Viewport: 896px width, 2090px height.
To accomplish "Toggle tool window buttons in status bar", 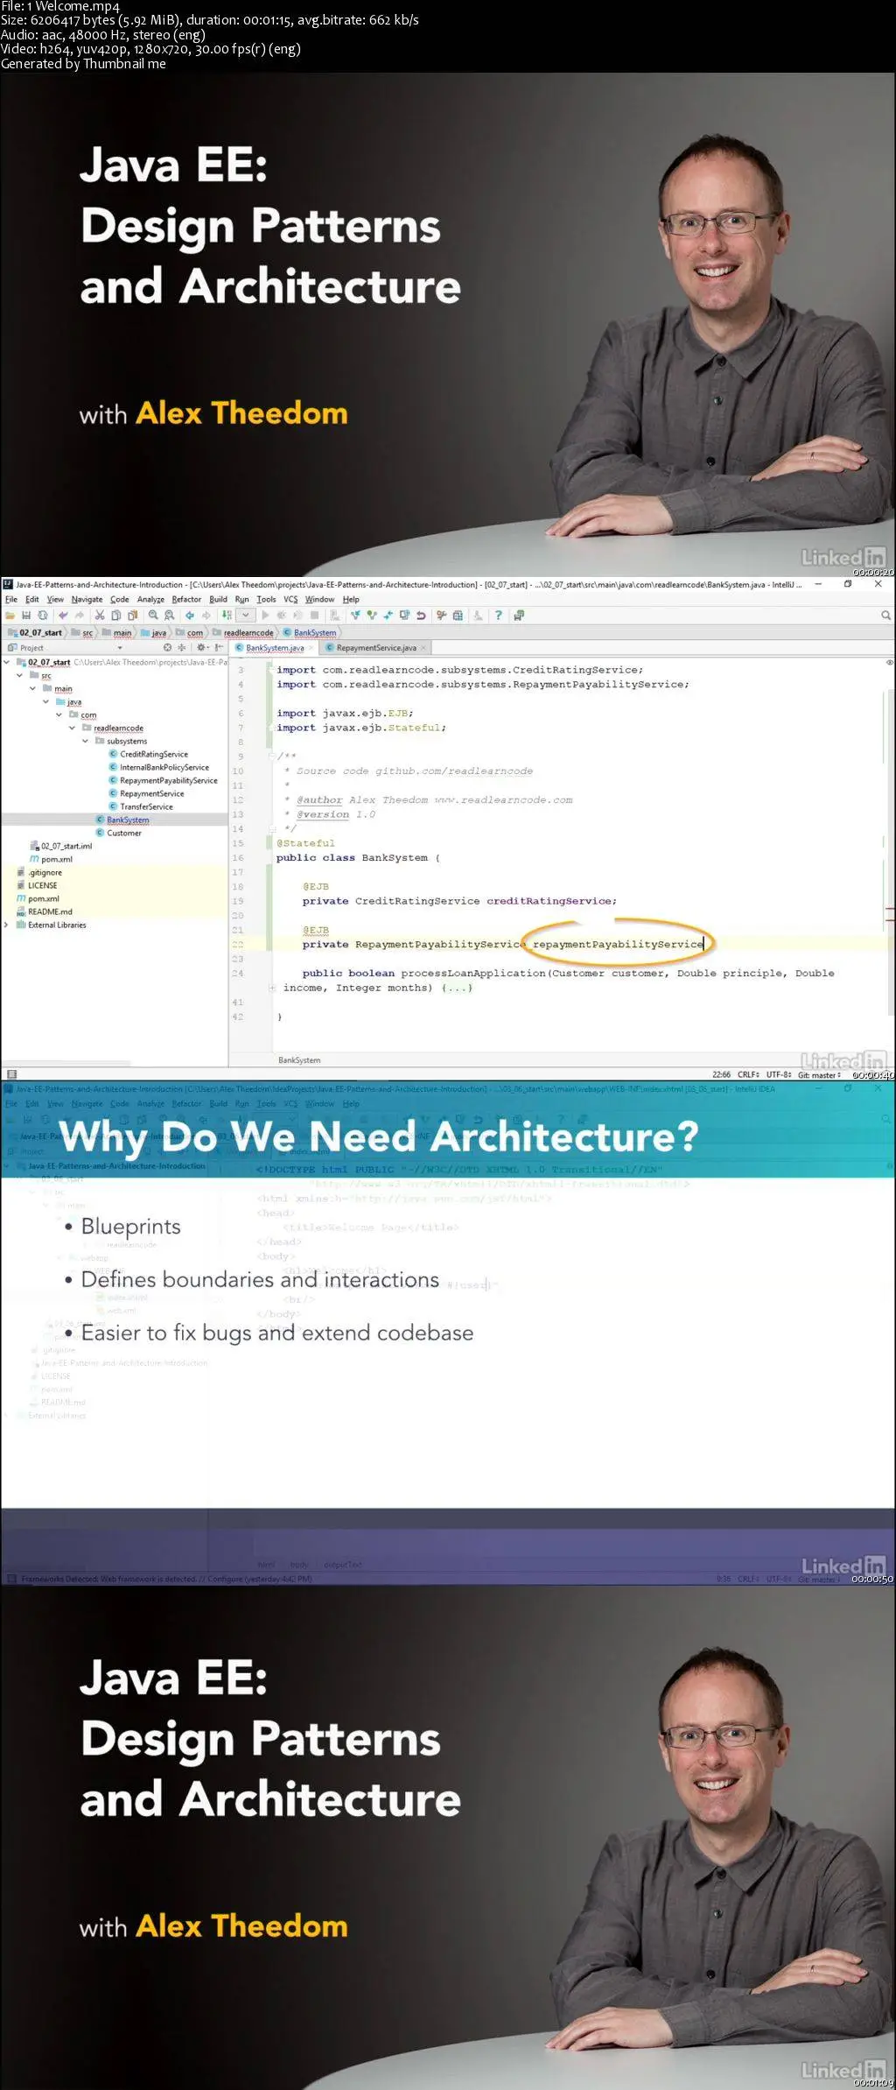I will (x=11, y=1073).
